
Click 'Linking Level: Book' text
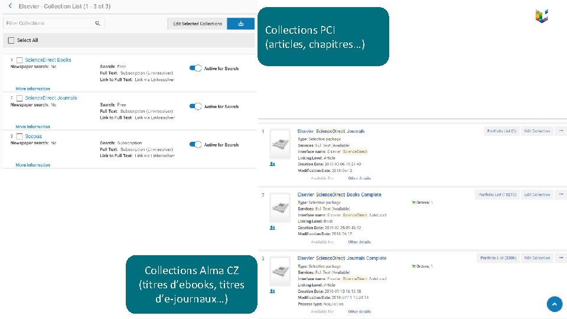coord(315,222)
